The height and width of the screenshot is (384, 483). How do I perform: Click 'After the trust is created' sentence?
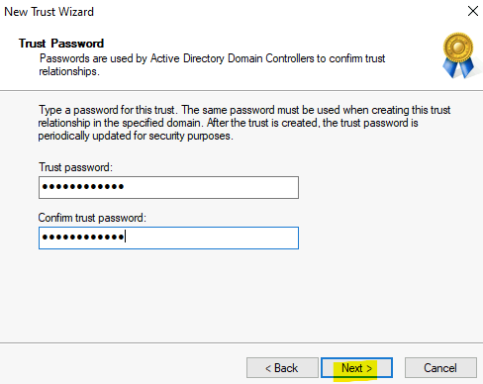(262, 123)
